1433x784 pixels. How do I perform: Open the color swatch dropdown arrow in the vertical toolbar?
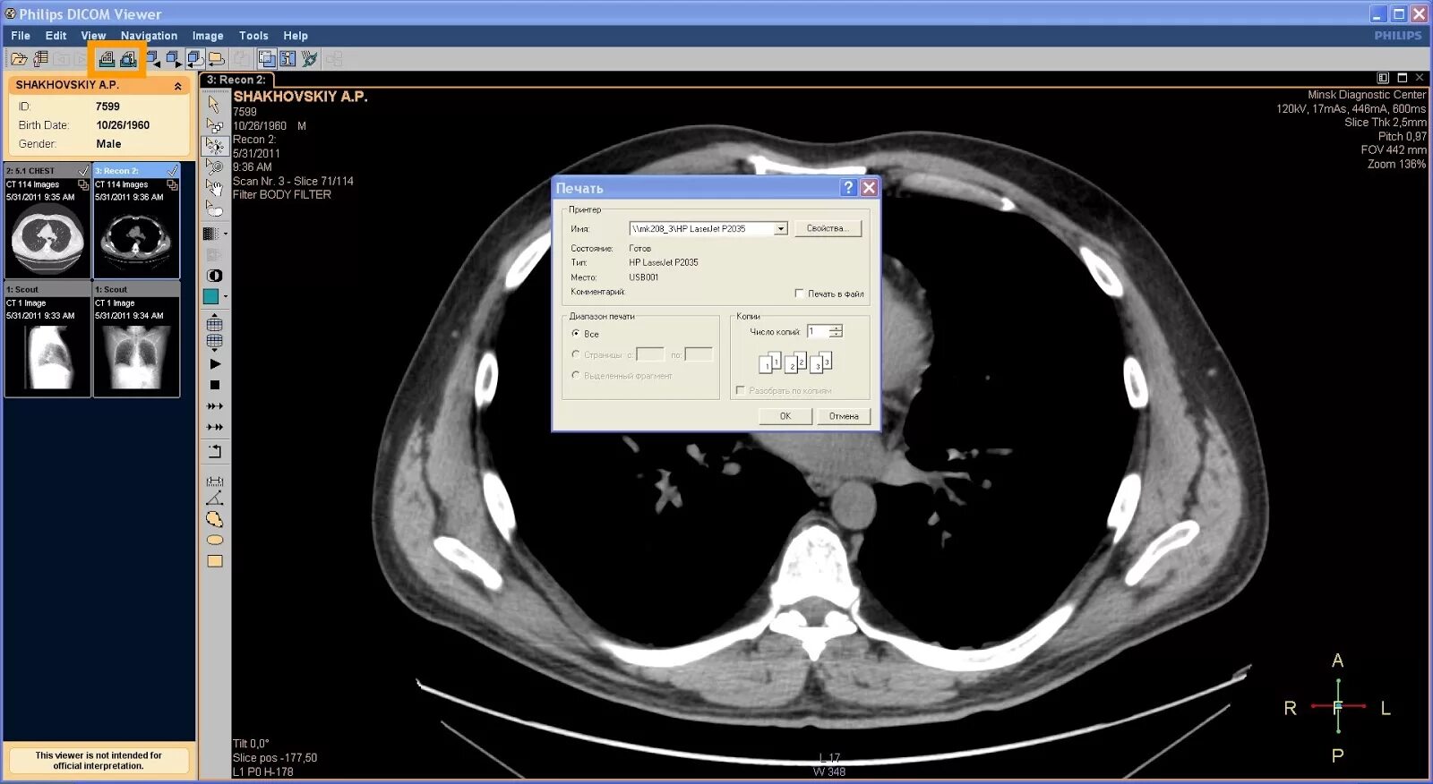(225, 296)
